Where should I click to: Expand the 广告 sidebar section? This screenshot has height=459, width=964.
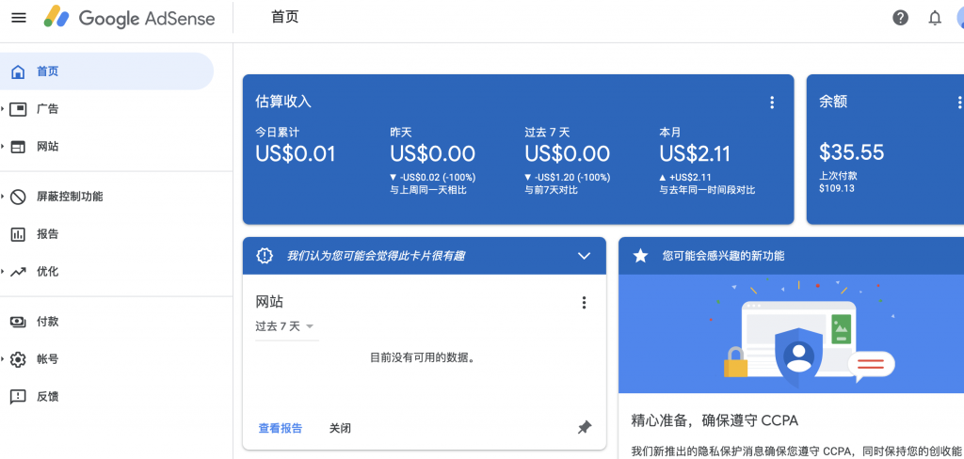(4, 109)
